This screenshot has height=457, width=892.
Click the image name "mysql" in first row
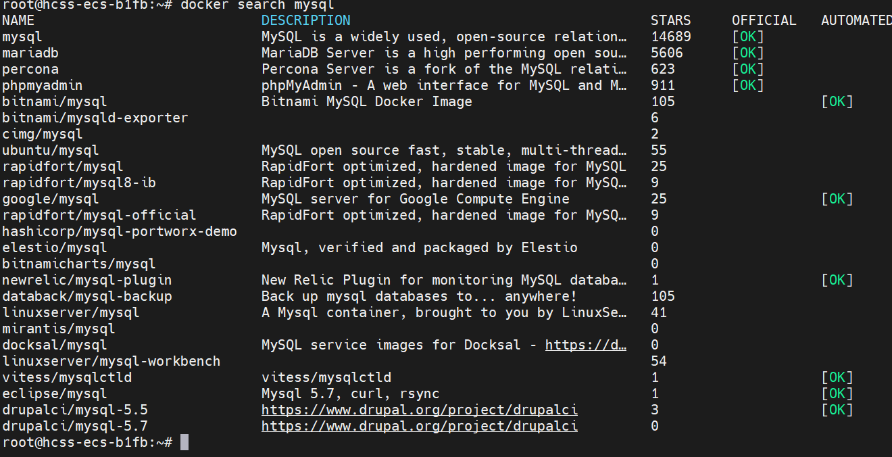(x=22, y=37)
